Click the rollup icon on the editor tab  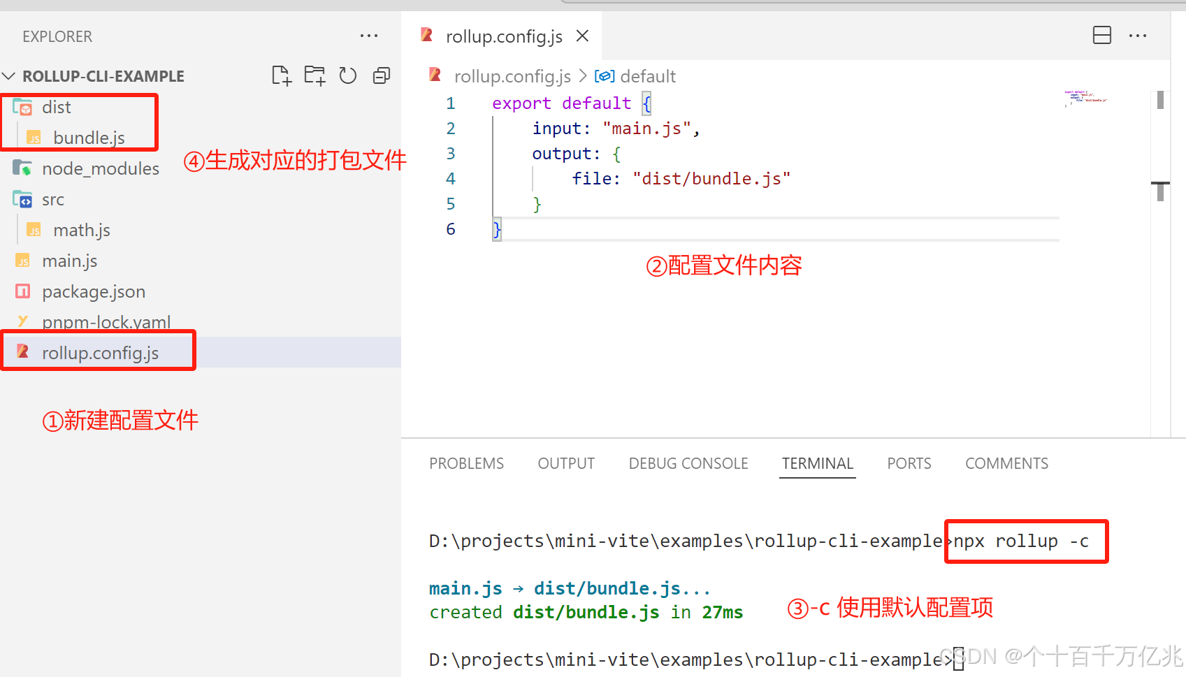tap(427, 35)
